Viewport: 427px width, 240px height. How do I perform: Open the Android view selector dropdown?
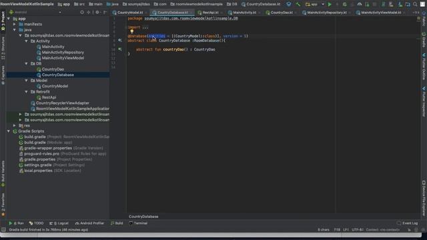point(35,12)
